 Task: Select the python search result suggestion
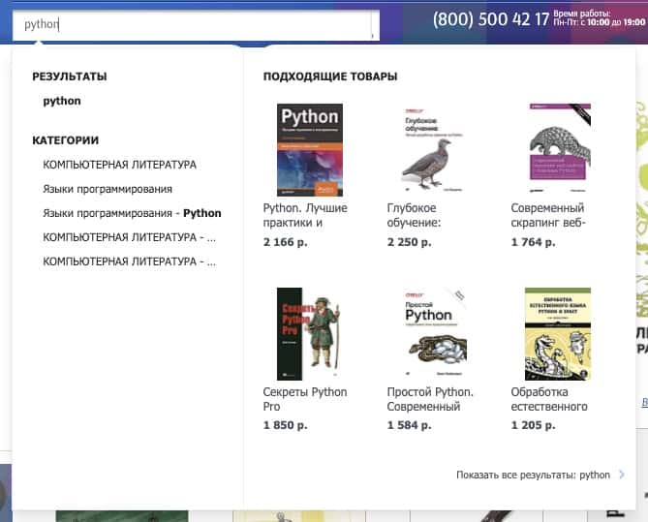62,101
